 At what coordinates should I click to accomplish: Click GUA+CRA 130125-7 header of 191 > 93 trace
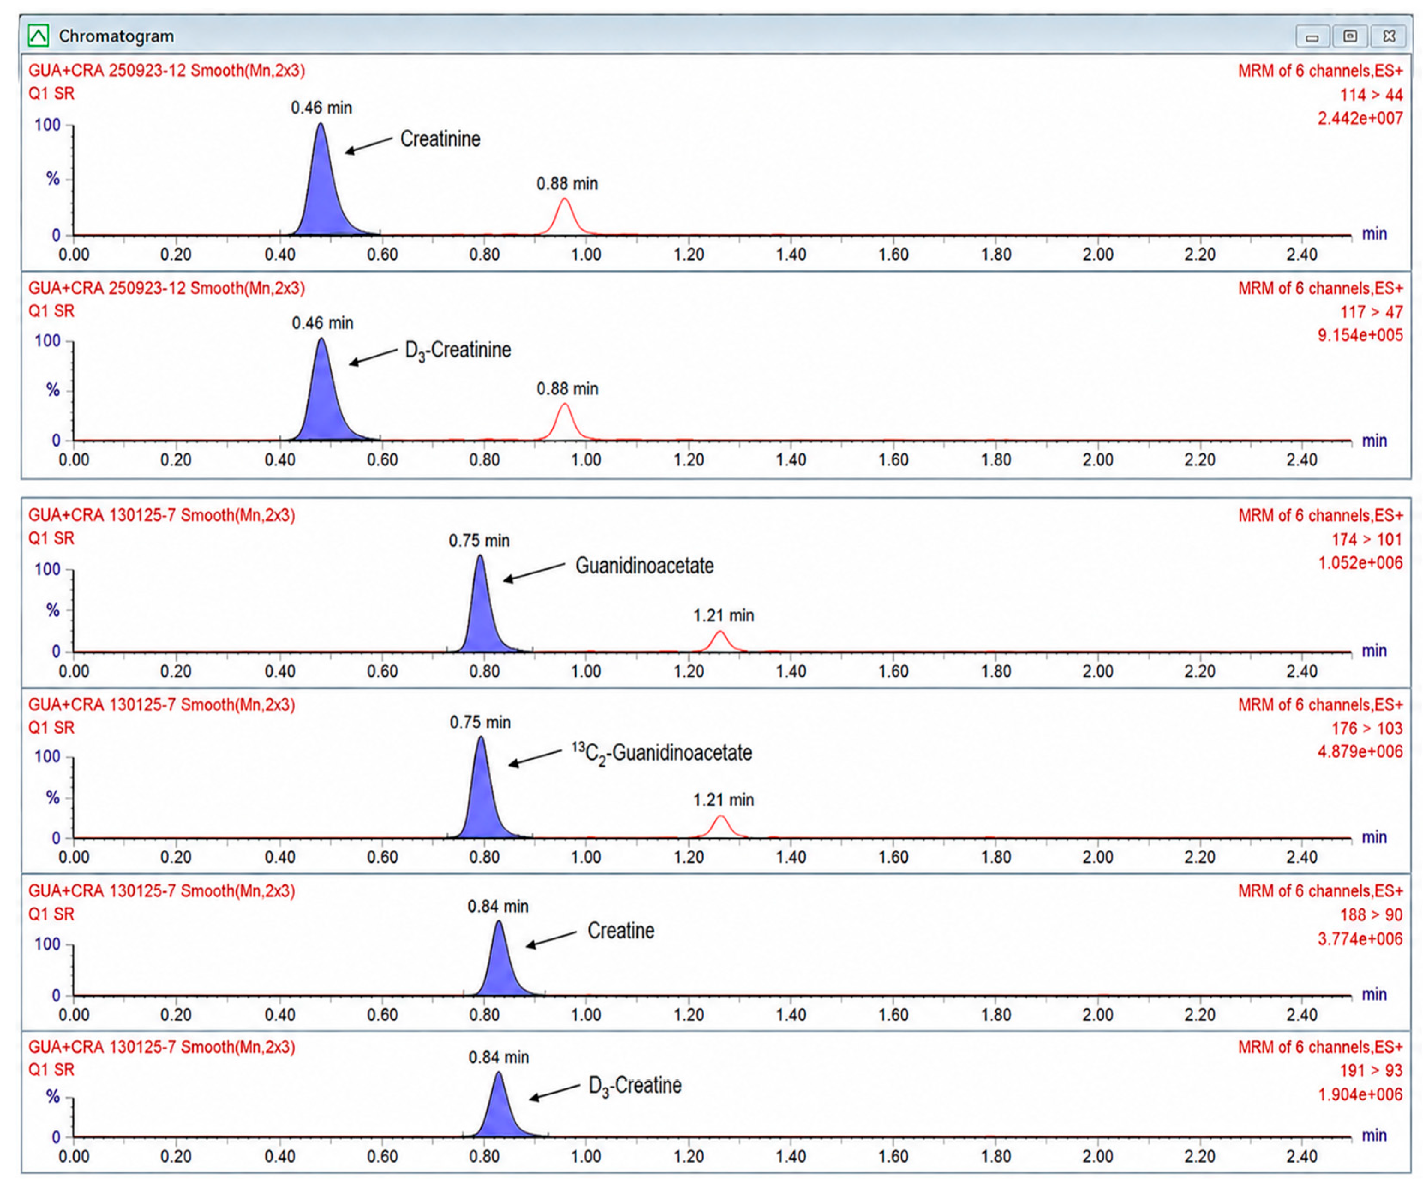162,1047
